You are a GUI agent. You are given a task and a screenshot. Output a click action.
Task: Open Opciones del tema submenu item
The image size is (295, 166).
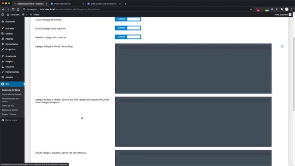click(x=11, y=90)
